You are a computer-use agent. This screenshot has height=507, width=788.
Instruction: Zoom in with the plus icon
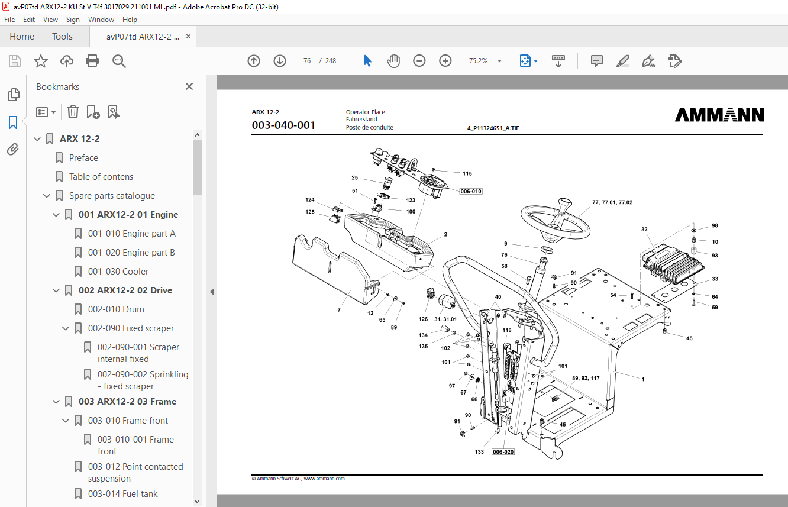pyautogui.click(x=445, y=61)
